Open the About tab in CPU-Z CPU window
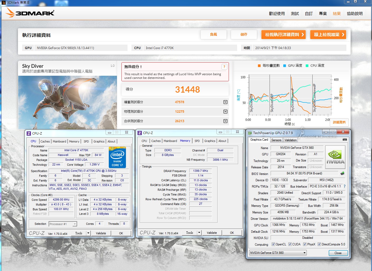This screenshot has height=271, width=372. click(111, 141)
